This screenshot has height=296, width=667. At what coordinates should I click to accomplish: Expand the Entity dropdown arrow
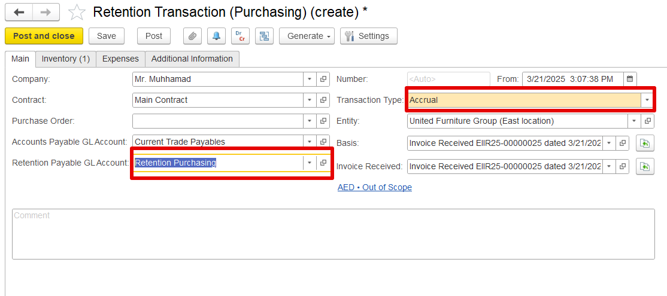pos(634,121)
